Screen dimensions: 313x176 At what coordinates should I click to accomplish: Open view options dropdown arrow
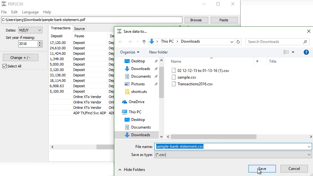coord(293,52)
